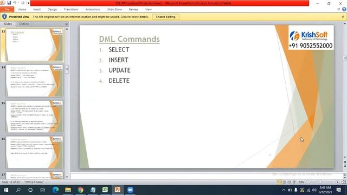This screenshot has width=347, height=195.
Task: Open the Windows Start menu
Action: (6, 190)
